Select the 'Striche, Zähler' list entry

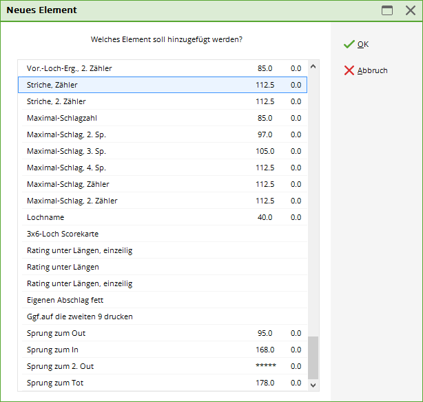coord(52,85)
